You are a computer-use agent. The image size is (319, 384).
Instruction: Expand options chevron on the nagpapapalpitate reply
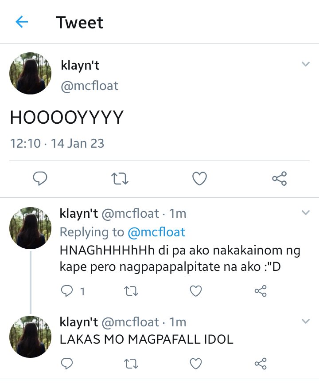[x=306, y=212]
